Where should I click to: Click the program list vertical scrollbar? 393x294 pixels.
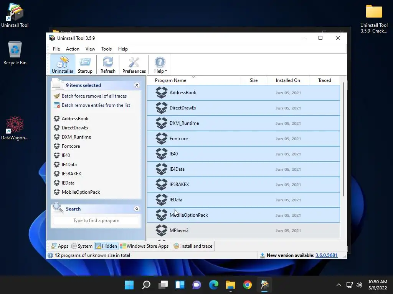pos(343,139)
